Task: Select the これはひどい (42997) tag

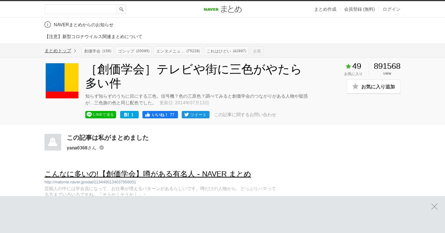Action: click(226, 51)
